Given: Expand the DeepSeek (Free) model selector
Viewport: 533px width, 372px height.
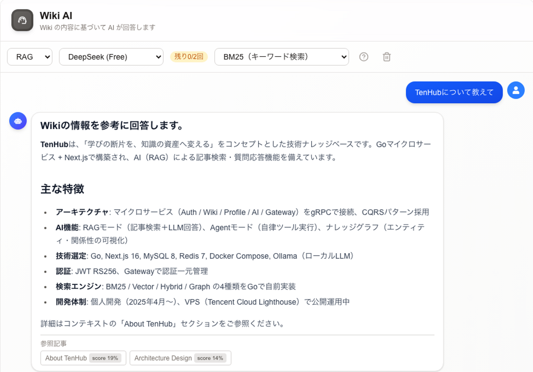Looking at the screenshot, I should [x=111, y=57].
